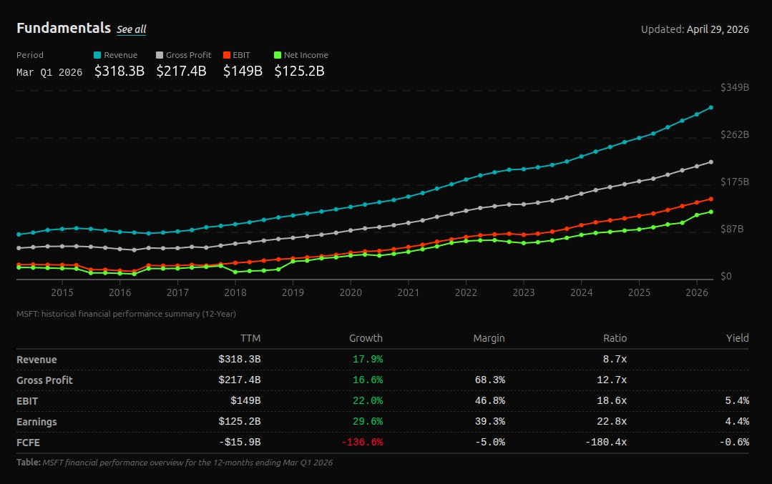772x484 pixels.
Task: Click the Margin column header
Action: (x=489, y=338)
